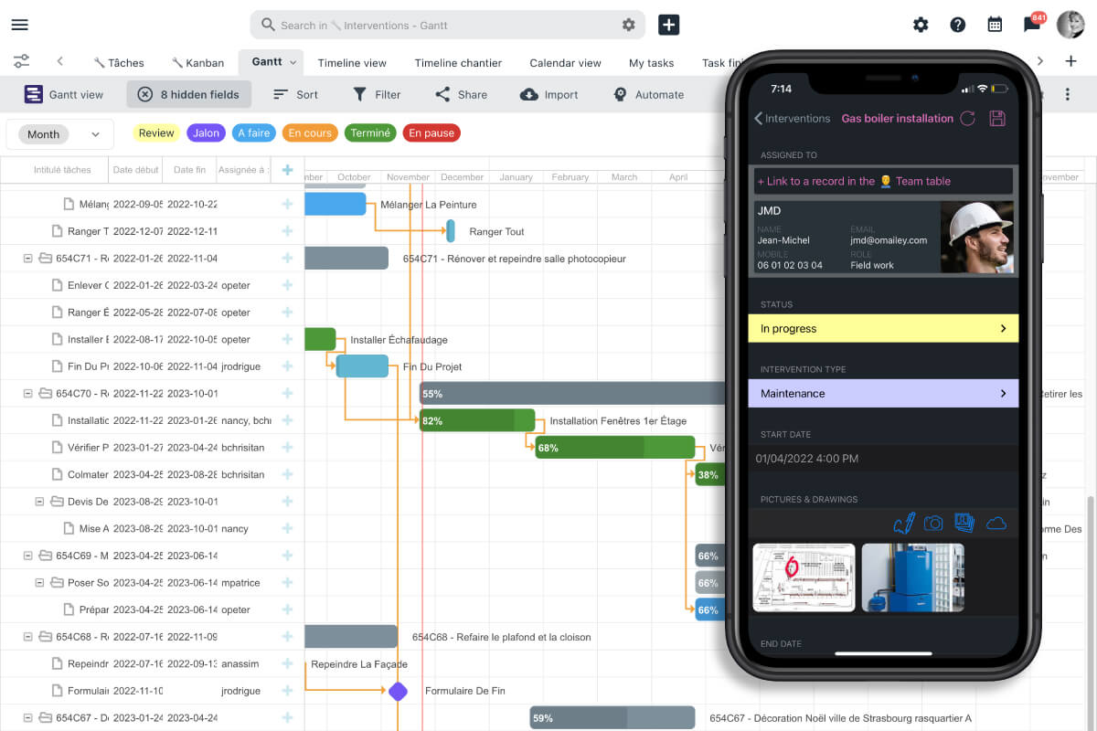Viewport: 1097px width, 731px height.
Task: Open the Sort options
Action: (x=294, y=94)
